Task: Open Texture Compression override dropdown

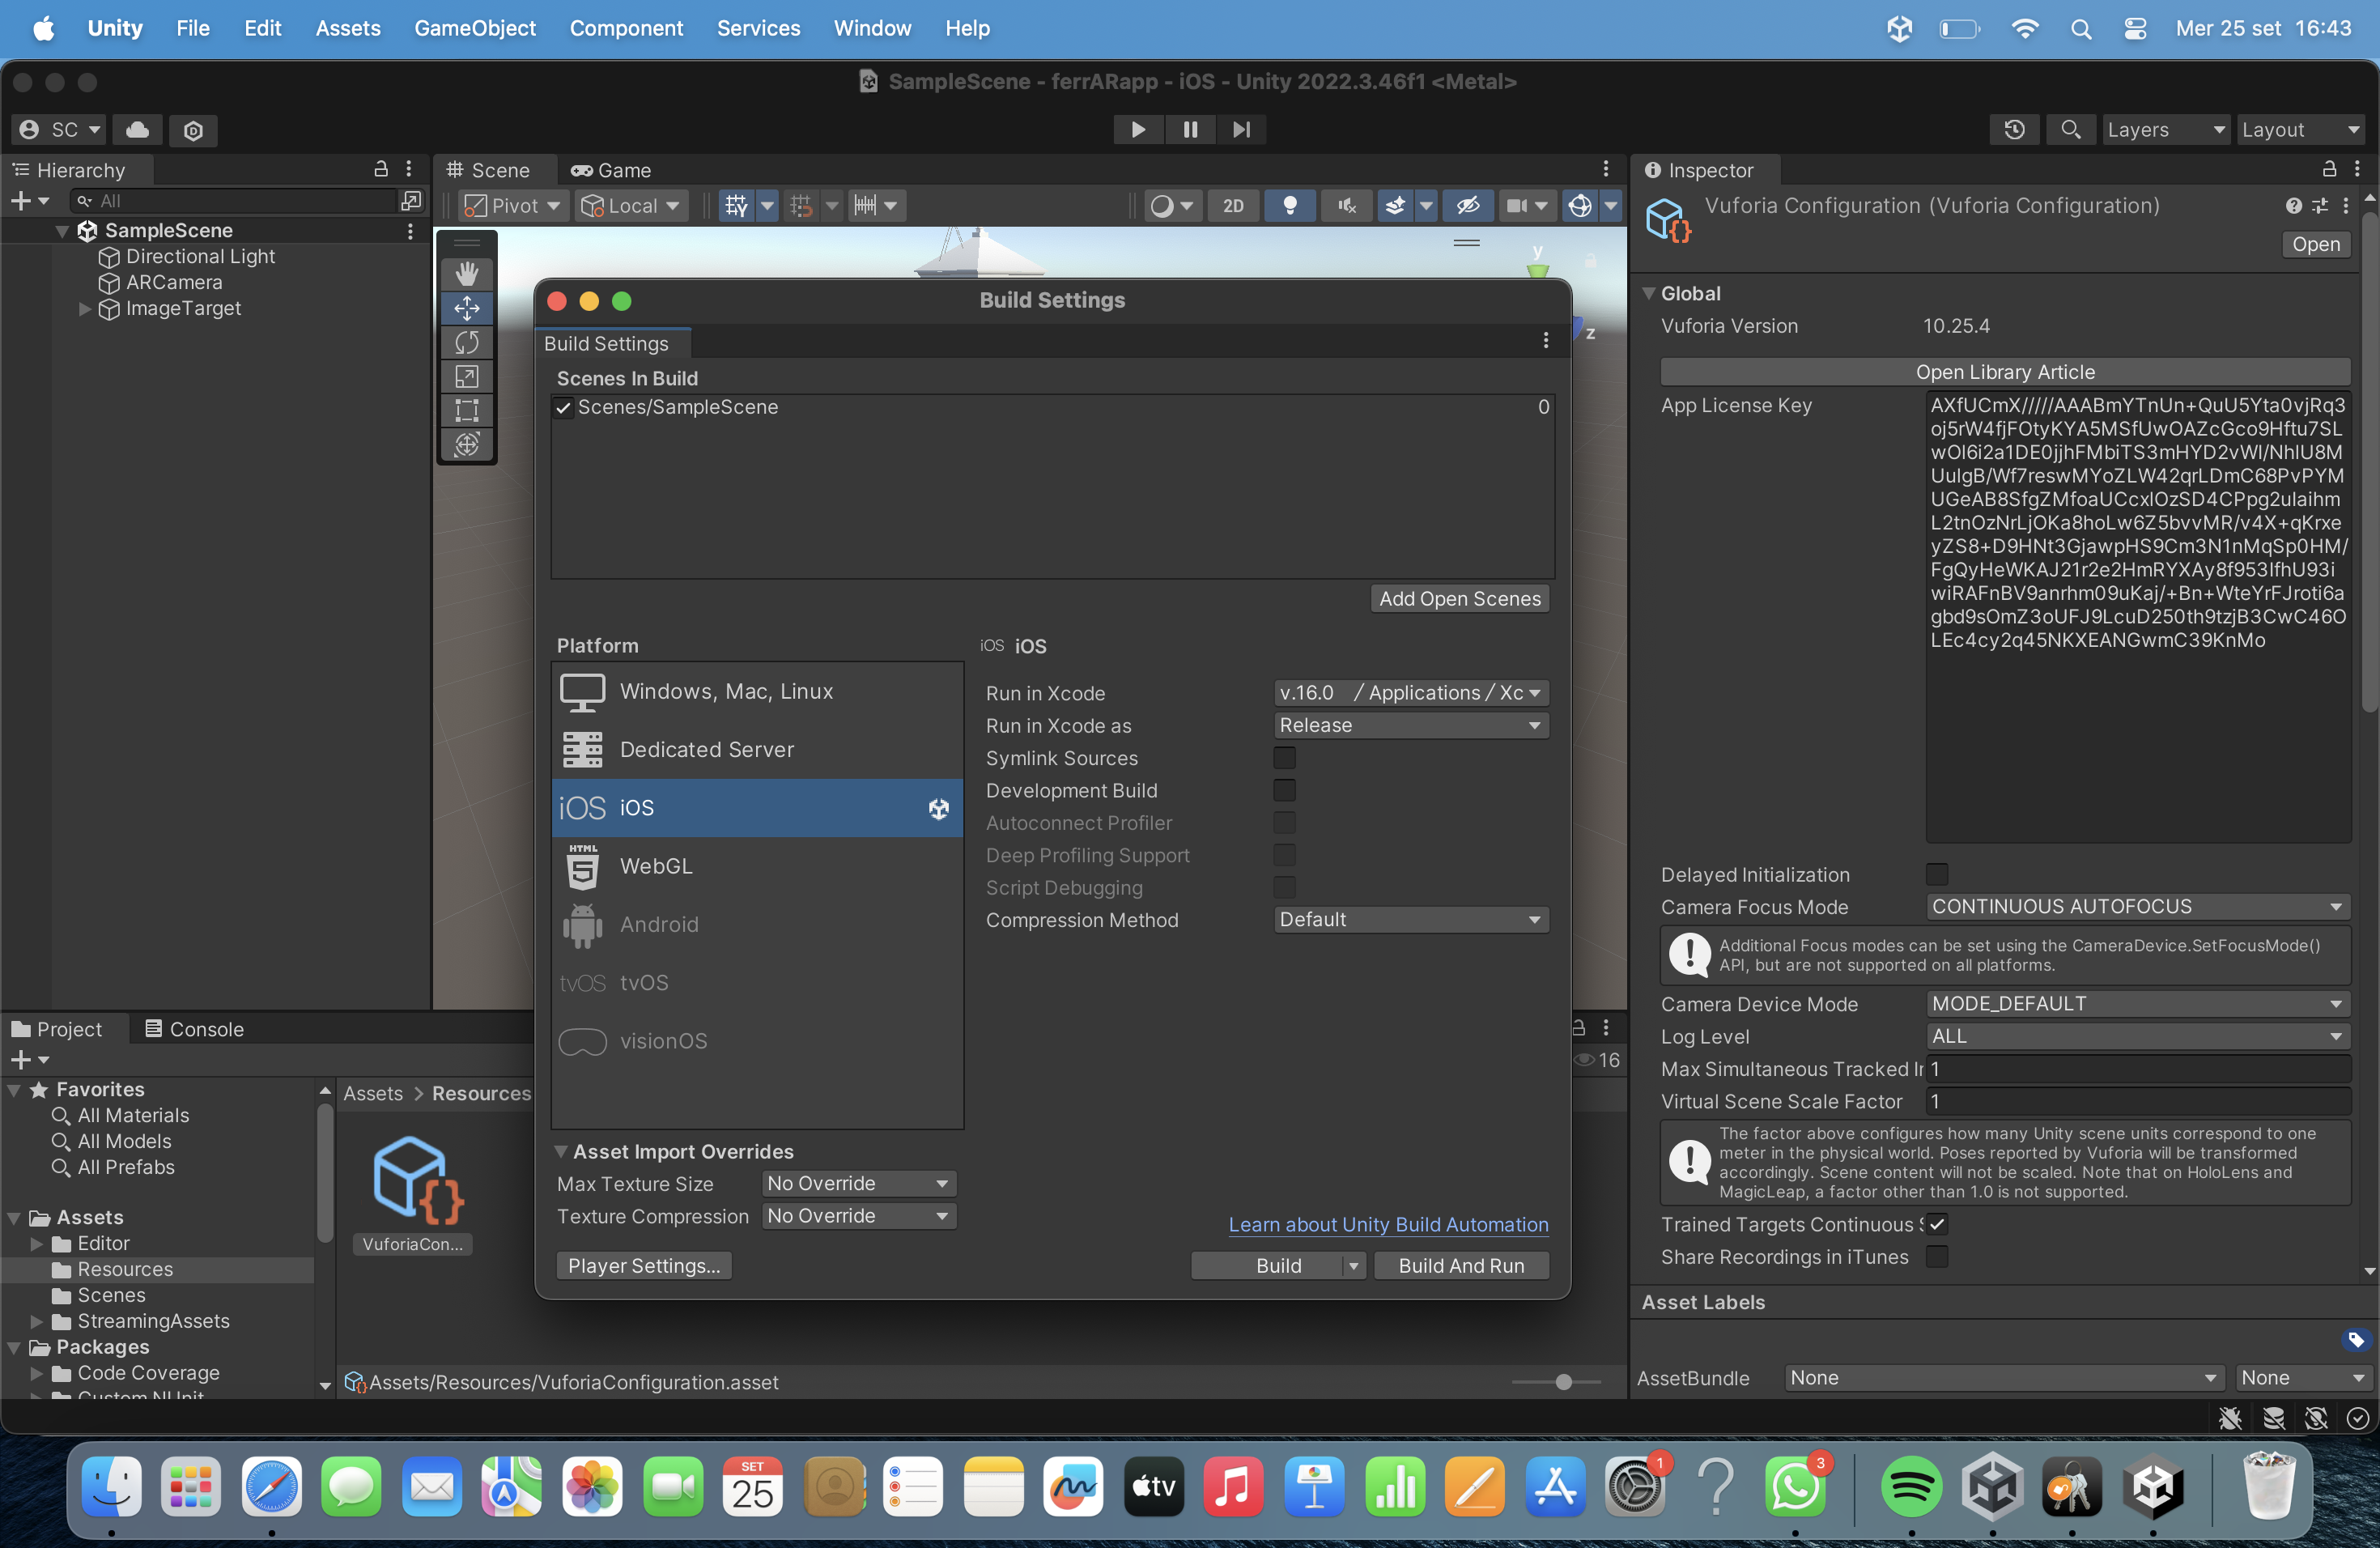Action: coord(859,1216)
